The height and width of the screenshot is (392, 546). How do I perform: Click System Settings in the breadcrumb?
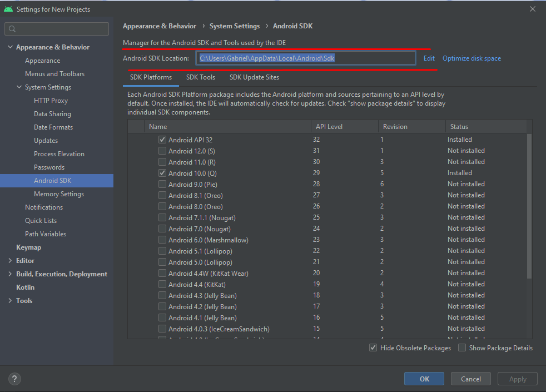[234, 26]
